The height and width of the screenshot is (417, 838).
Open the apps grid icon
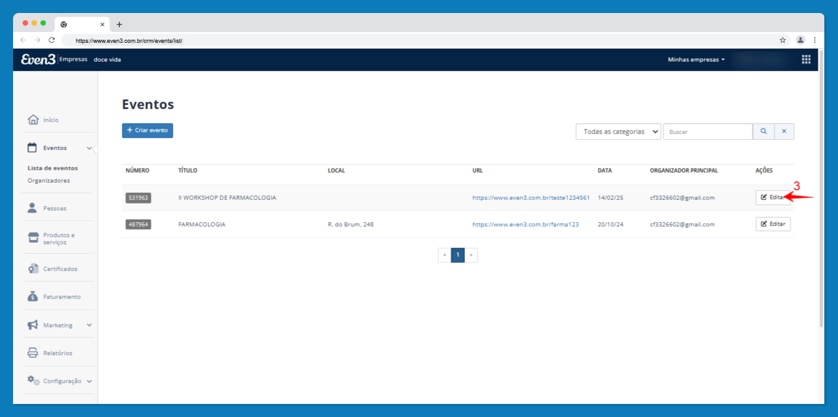(806, 59)
